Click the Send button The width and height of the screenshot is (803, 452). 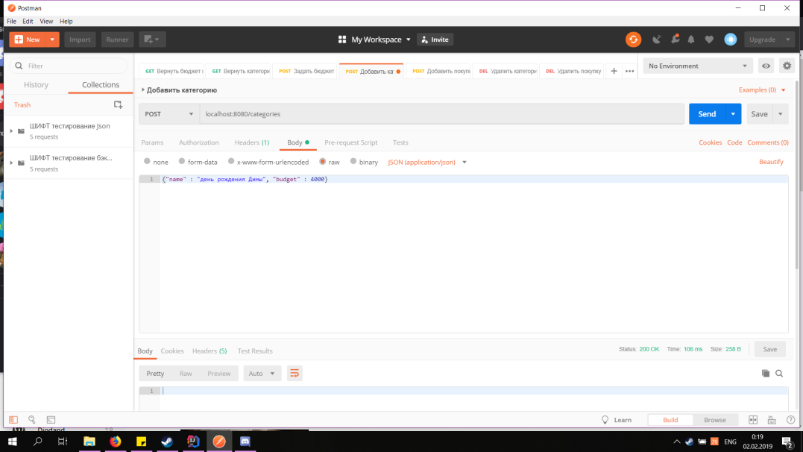pyautogui.click(x=707, y=114)
